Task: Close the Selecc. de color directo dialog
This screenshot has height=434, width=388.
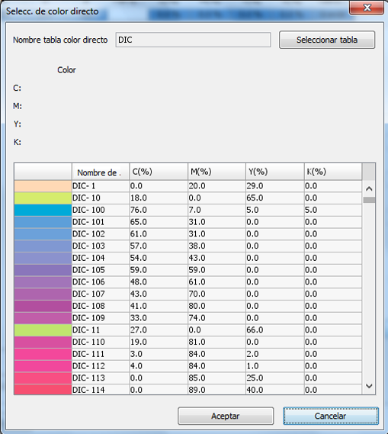Action: (x=367, y=8)
